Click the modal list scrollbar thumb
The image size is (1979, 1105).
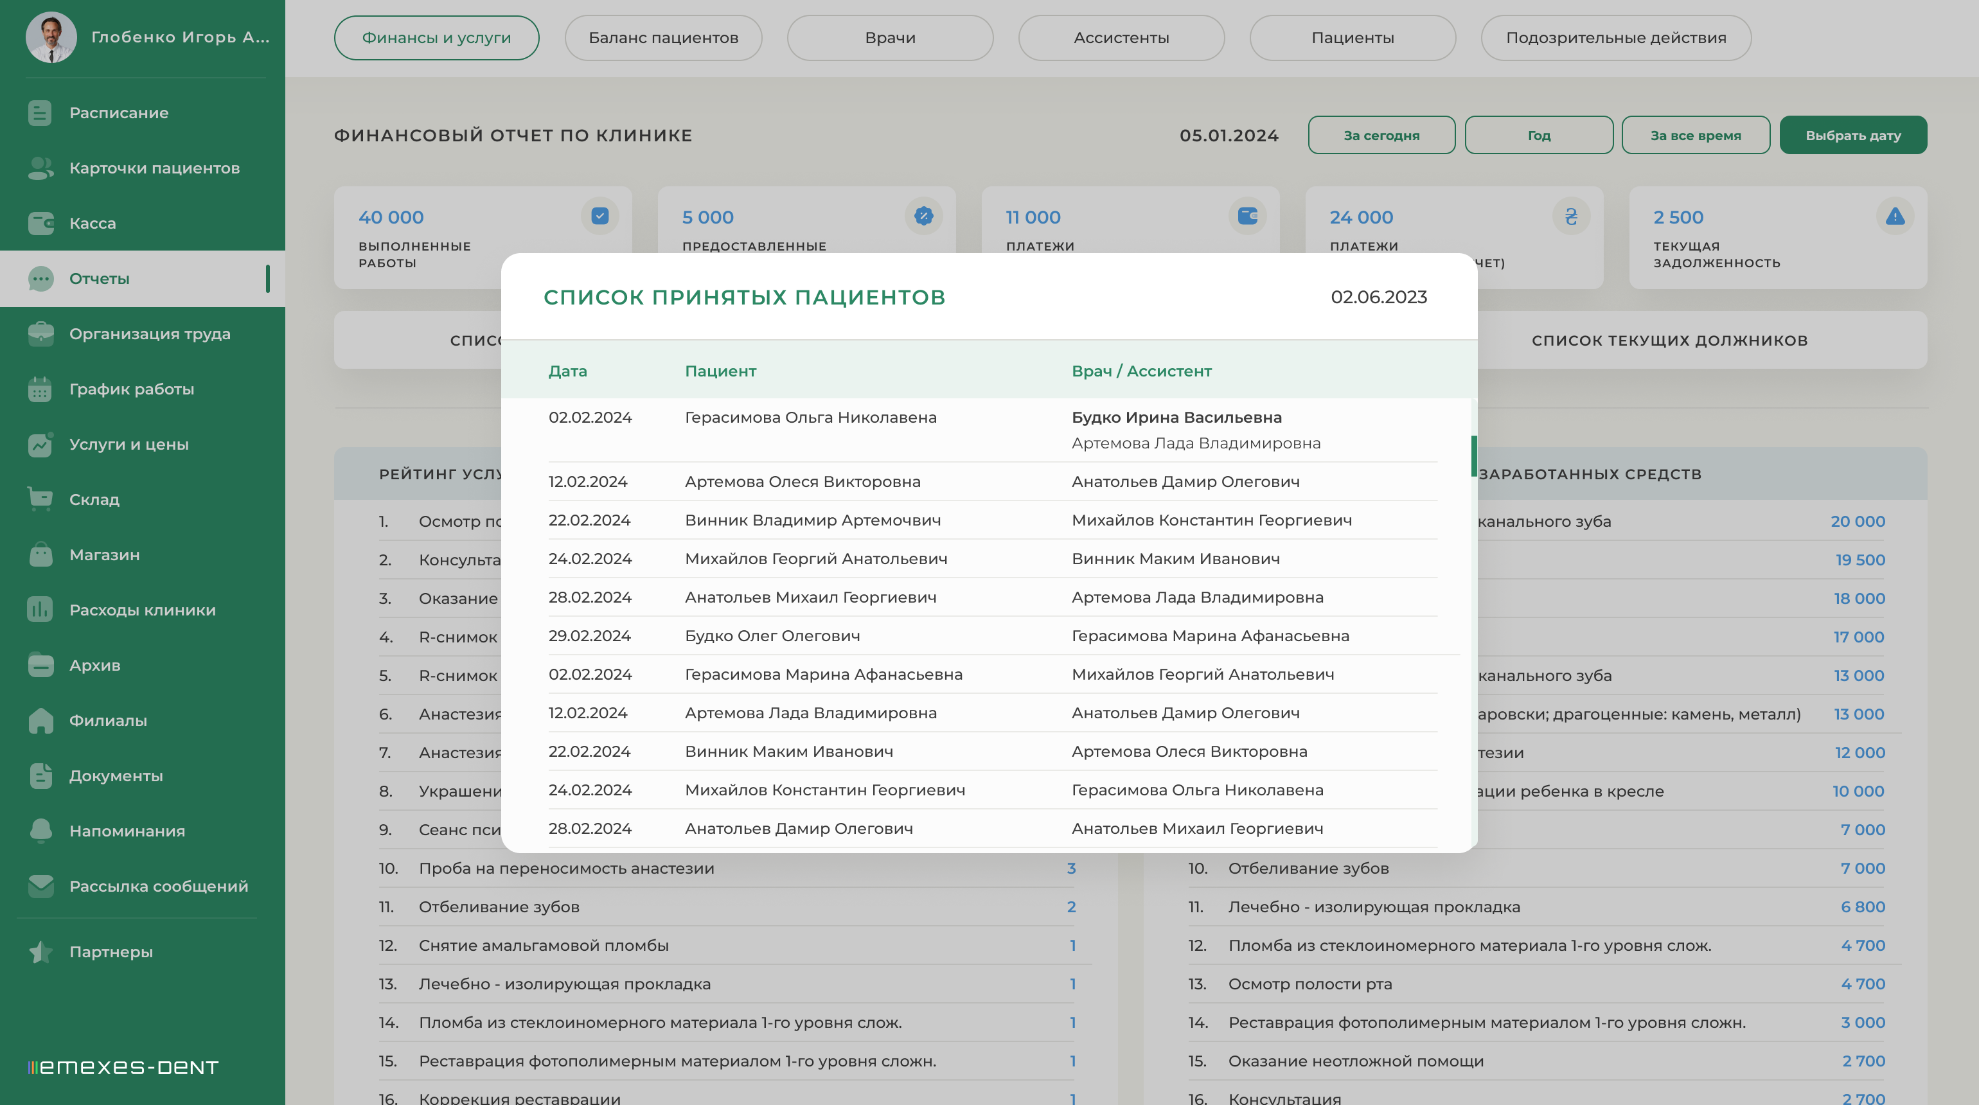point(1473,456)
